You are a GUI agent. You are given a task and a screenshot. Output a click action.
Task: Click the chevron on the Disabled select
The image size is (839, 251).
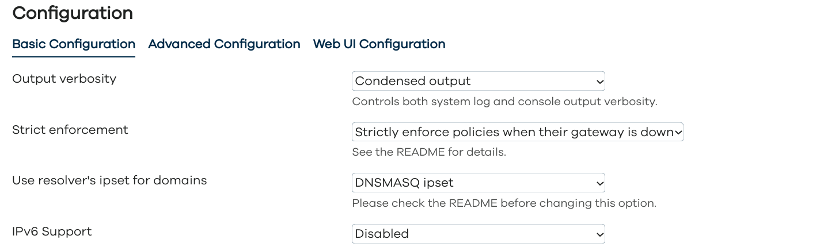click(599, 234)
